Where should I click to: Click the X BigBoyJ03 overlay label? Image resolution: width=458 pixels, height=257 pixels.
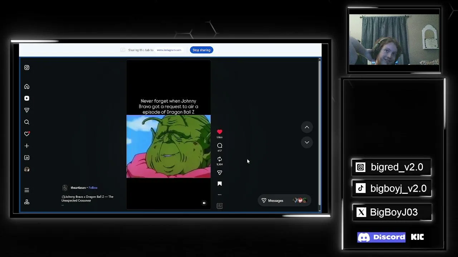click(392, 212)
